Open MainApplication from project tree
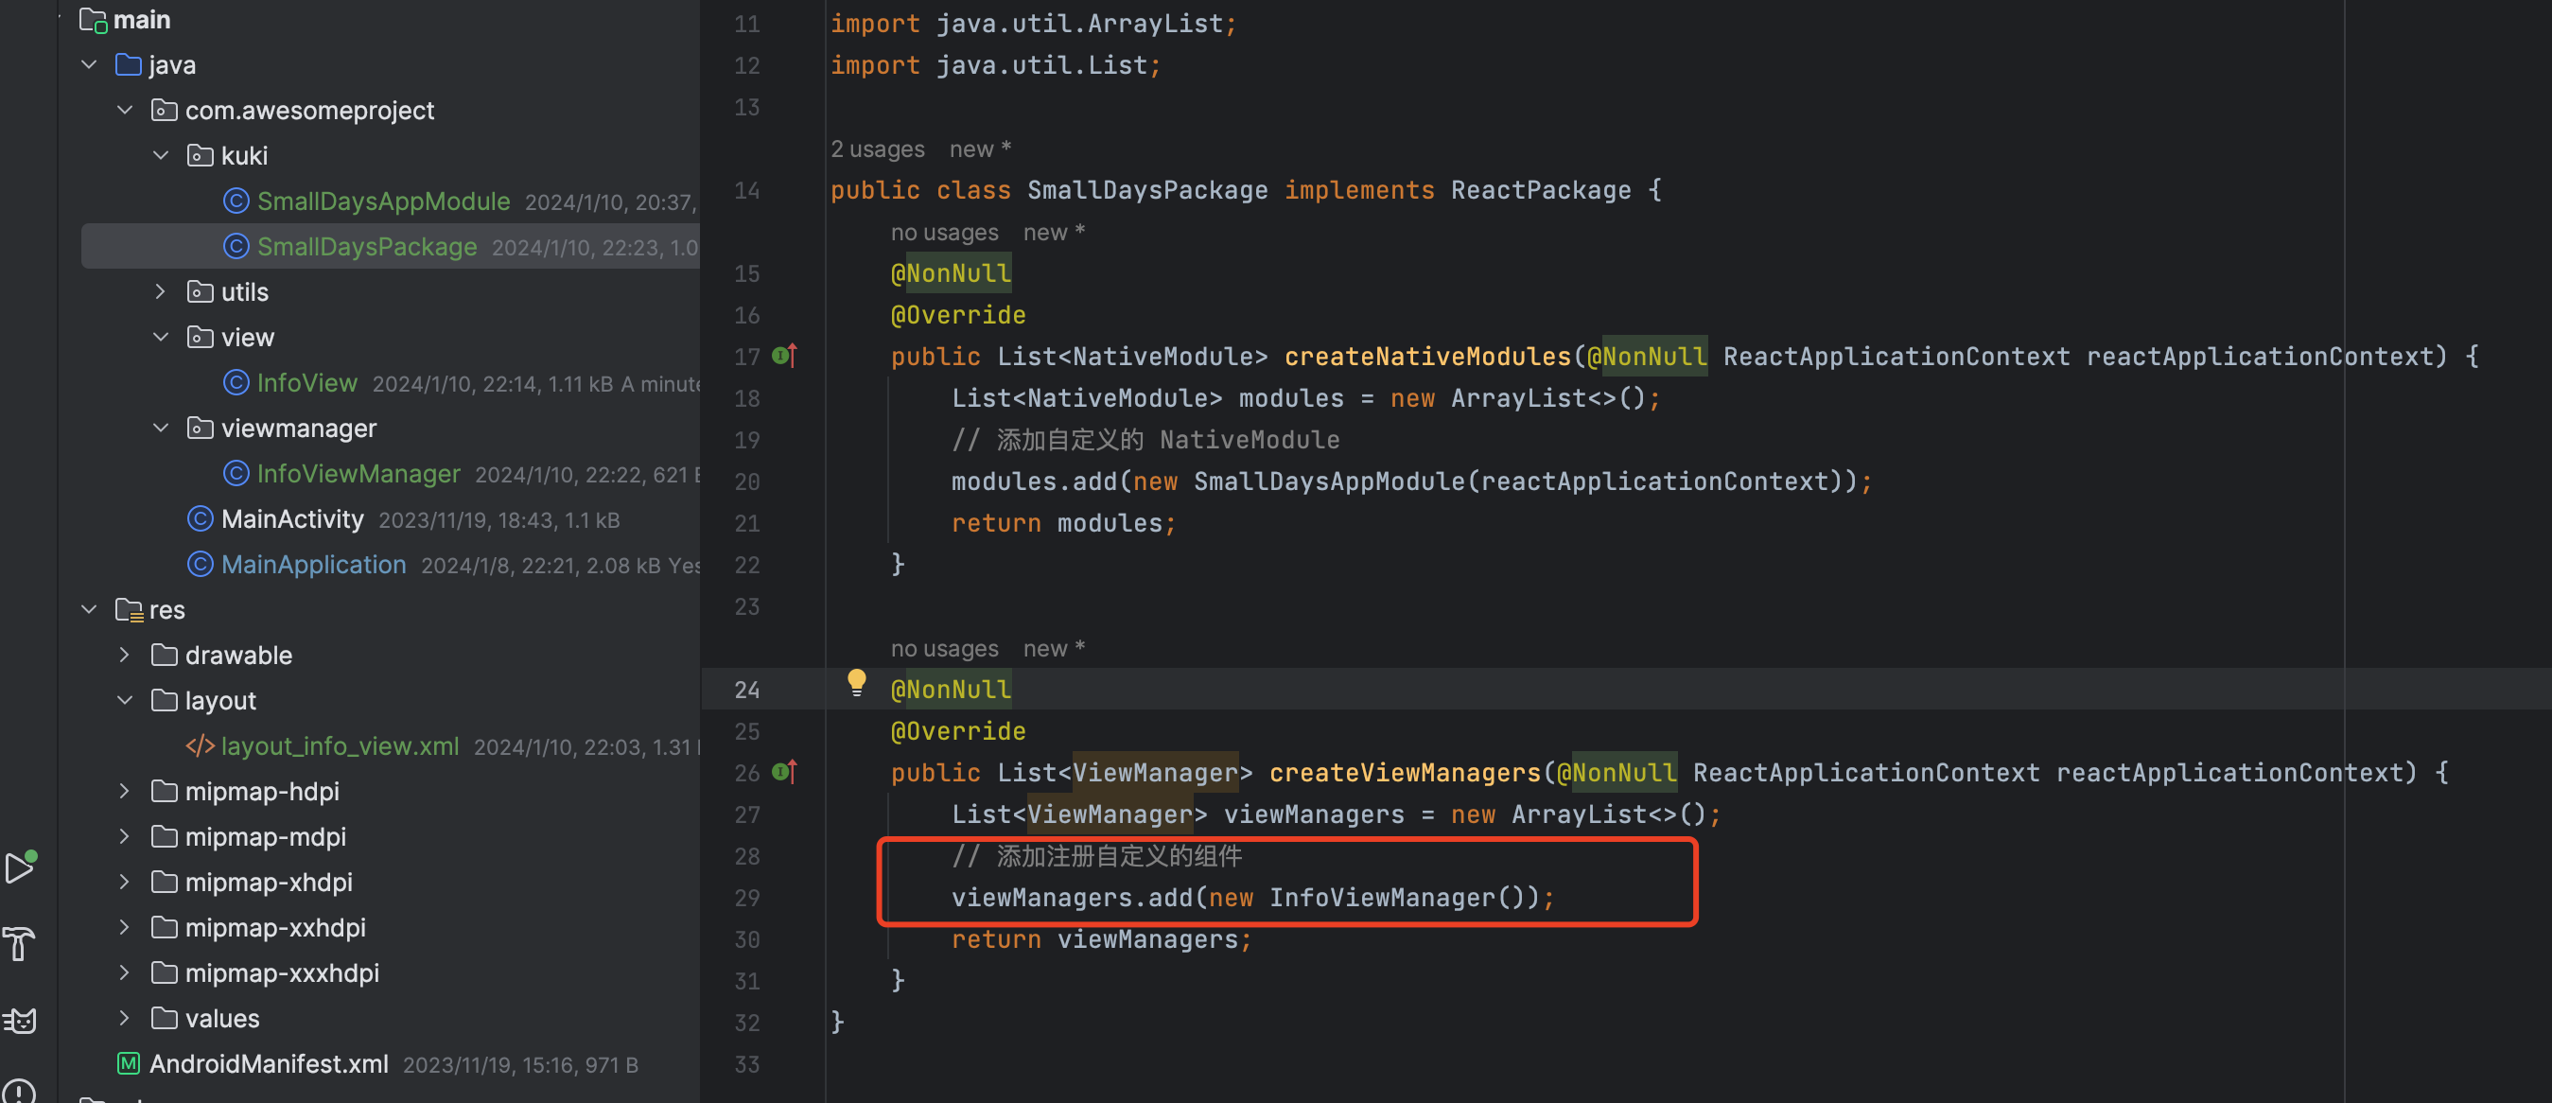 tap(313, 564)
